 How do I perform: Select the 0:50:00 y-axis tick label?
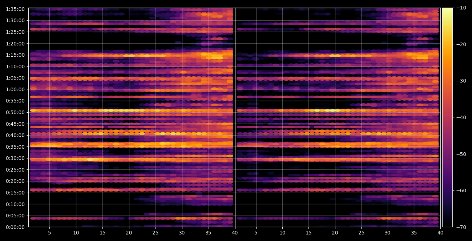point(16,112)
